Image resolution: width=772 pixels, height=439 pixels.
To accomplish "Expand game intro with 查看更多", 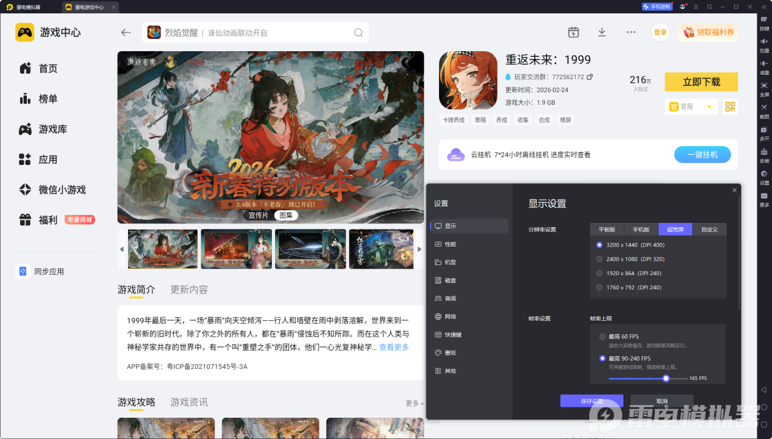I will tap(394, 347).
